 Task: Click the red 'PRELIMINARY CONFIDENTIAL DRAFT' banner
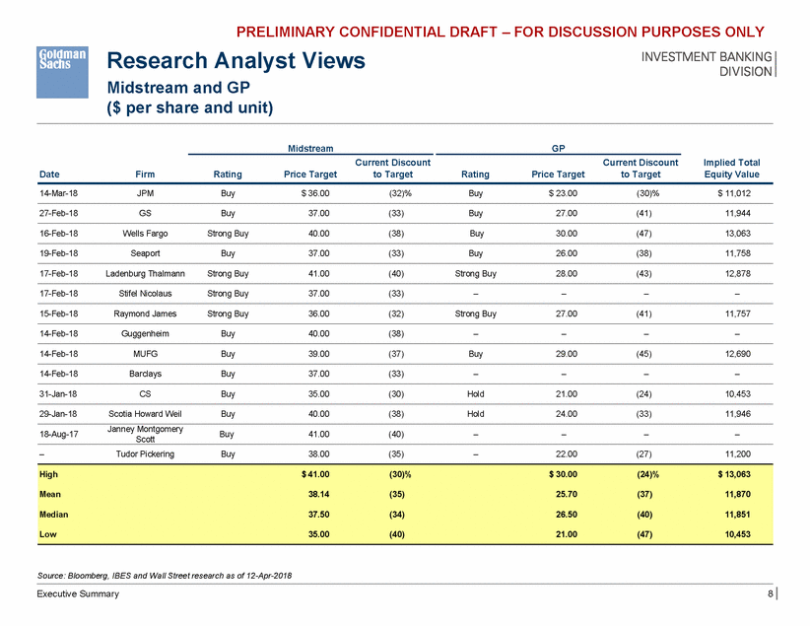coord(500,33)
